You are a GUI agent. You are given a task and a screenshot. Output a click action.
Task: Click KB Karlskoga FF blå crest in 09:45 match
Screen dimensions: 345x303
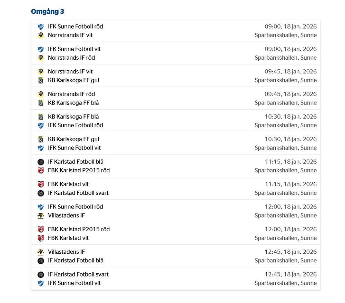[x=41, y=103]
